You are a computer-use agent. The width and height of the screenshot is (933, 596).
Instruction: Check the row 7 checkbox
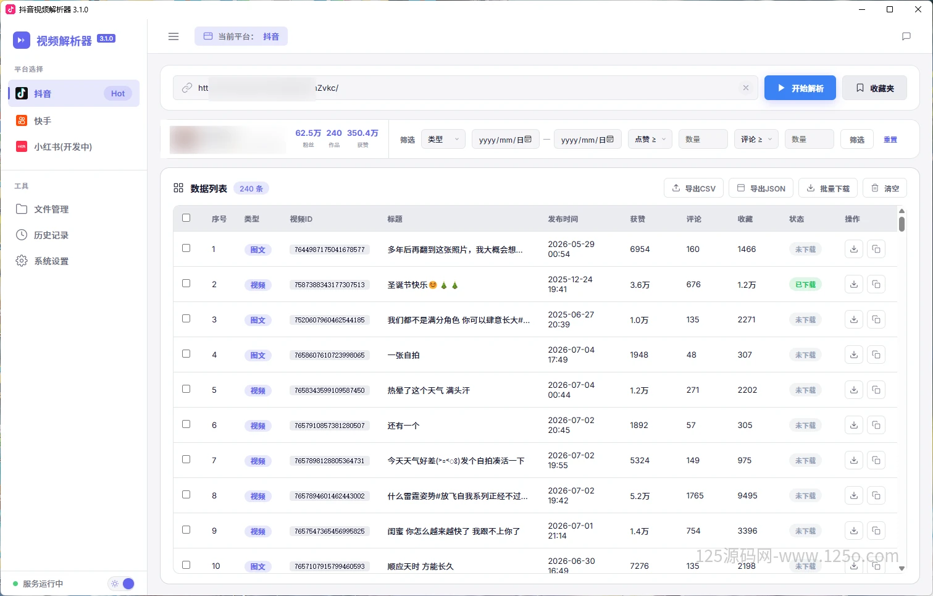coord(186,460)
